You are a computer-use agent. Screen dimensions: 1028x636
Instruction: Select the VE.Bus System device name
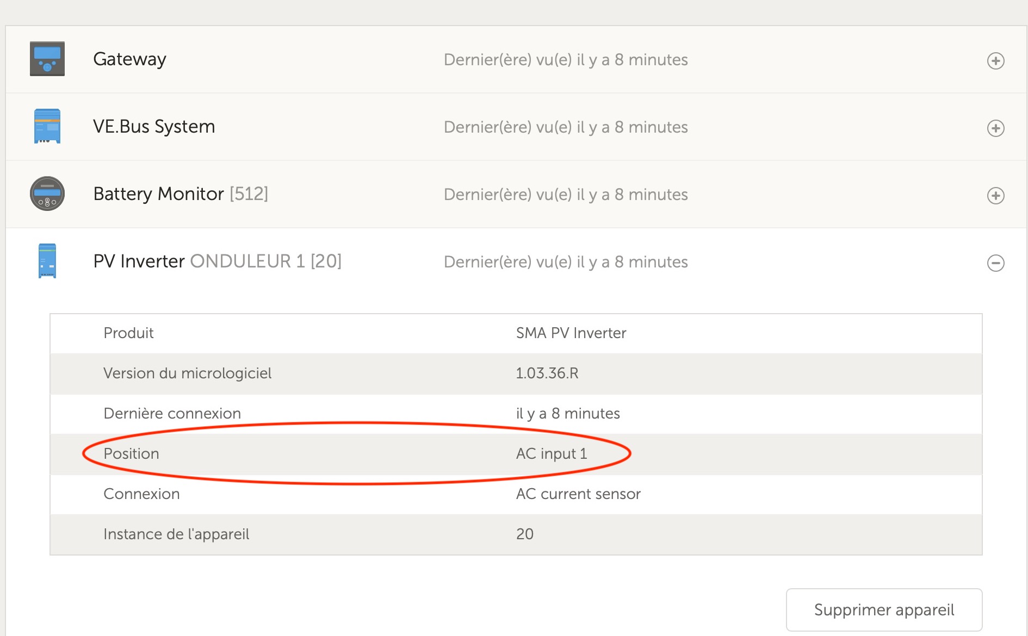click(x=154, y=126)
